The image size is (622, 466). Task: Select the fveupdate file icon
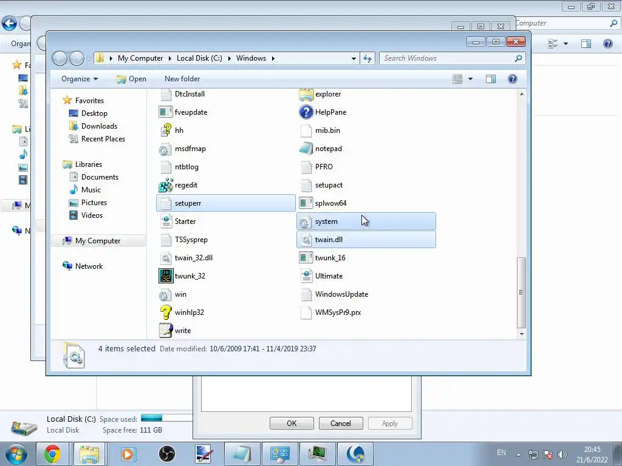point(166,112)
